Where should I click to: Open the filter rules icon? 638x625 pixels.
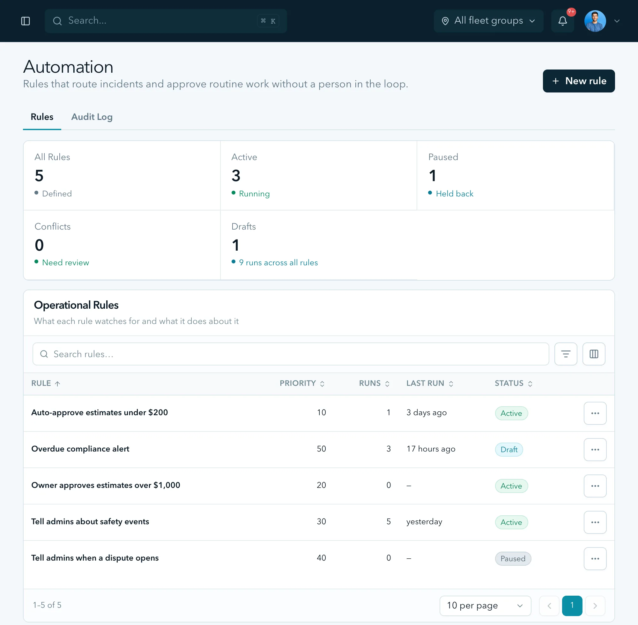[x=566, y=354]
